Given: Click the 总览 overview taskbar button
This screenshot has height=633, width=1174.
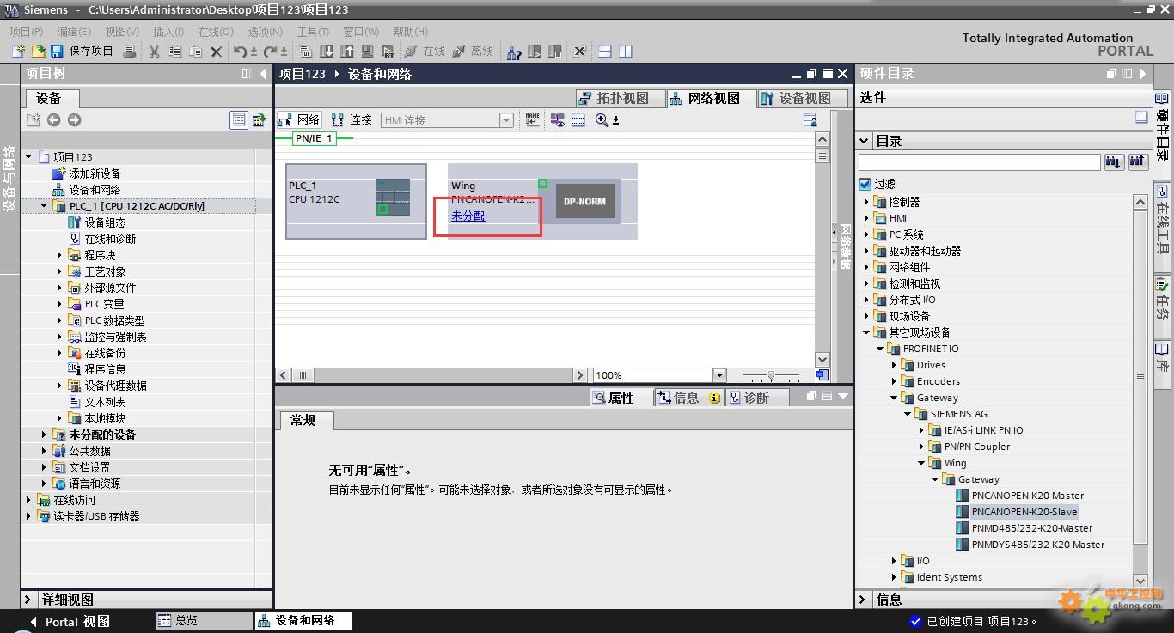Looking at the screenshot, I should point(203,620).
